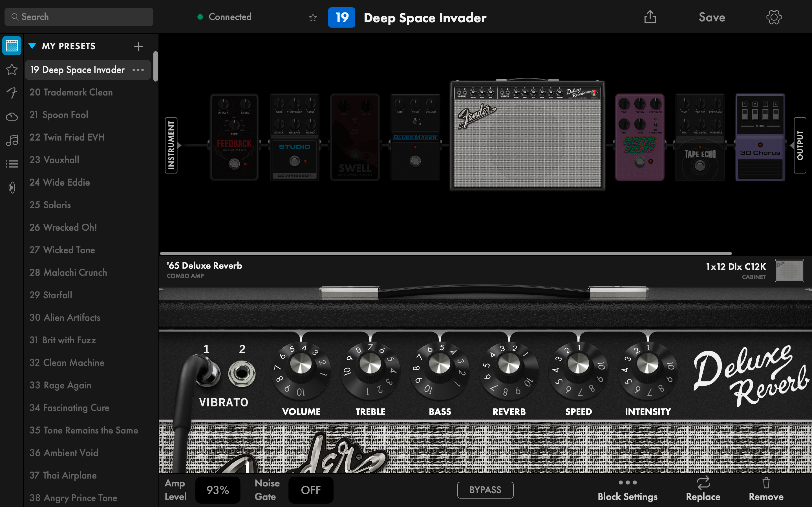This screenshot has width=812, height=507.
Task: Click the amp INTENSITY knob
Action: [x=648, y=370]
